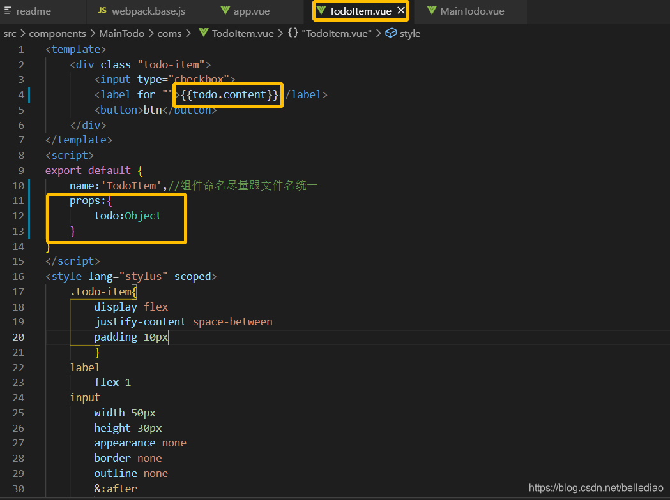Click the closing script tag on line 15
Image resolution: width=670 pixels, height=500 pixels.
click(73, 261)
